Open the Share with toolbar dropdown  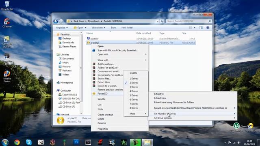point(98,28)
